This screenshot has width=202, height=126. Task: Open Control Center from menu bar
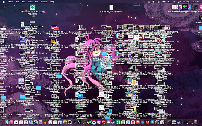coord(179,2)
